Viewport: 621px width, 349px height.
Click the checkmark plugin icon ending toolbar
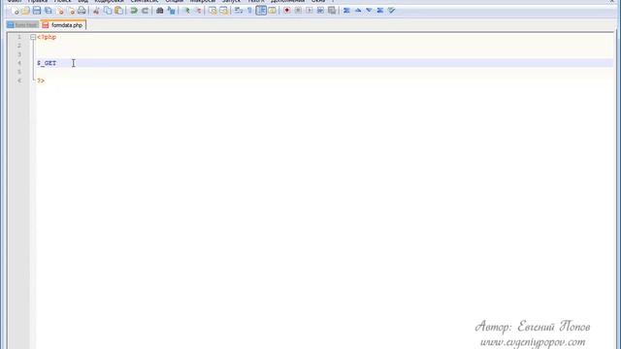pyautogui.click(x=392, y=11)
